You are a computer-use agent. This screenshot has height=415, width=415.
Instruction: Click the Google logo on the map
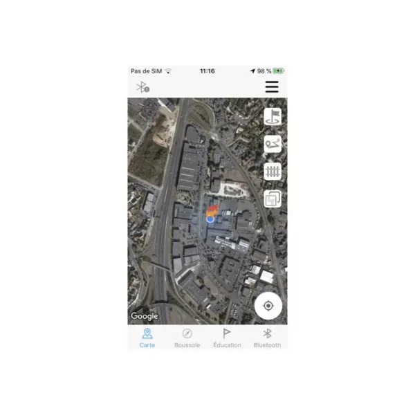coord(145,316)
